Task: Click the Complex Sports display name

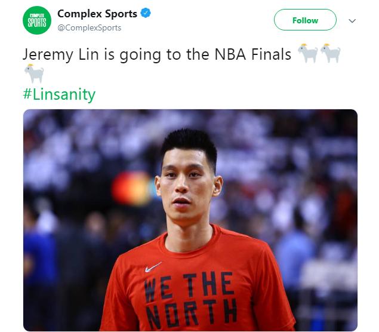Action: [x=97, y=14]
